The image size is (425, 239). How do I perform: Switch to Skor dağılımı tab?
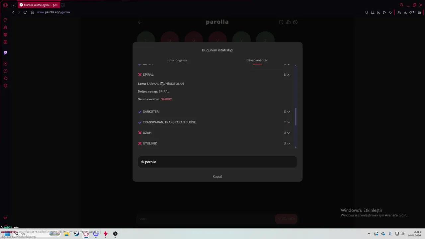point(178,60)
